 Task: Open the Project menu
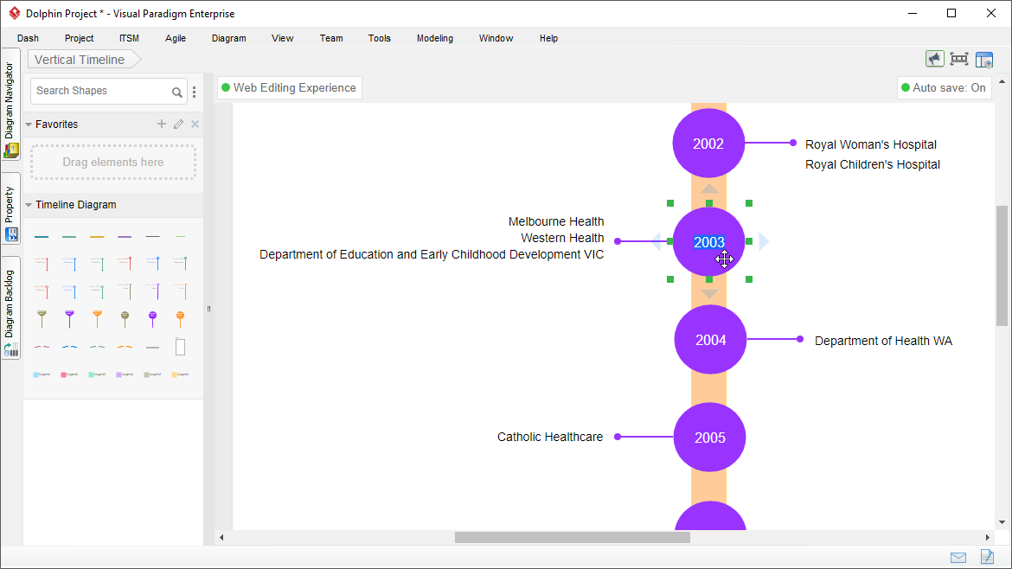coord(79,38)
